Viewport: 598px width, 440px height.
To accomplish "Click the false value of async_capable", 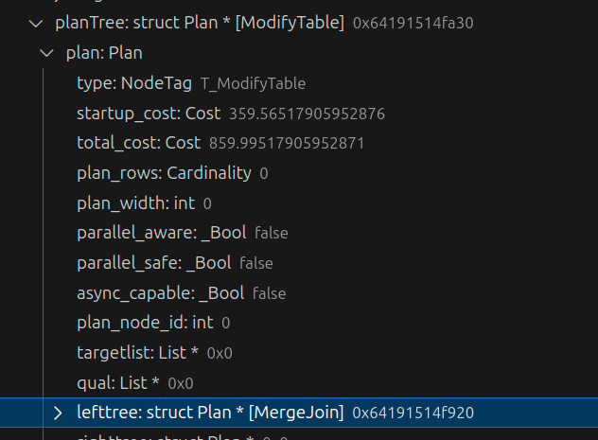I will (x=270, y=293).
